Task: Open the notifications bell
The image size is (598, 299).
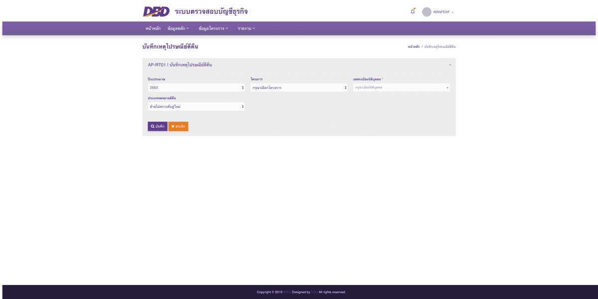Action: coord(413,11)
